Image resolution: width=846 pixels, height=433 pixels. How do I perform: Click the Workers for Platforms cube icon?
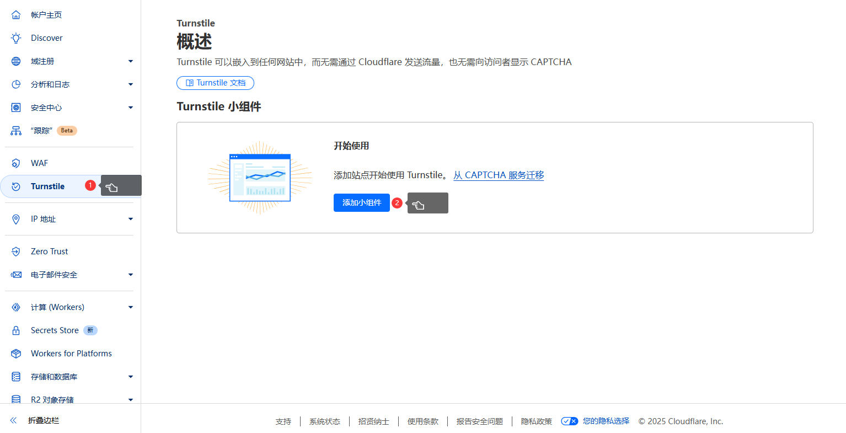coord(16,354)
